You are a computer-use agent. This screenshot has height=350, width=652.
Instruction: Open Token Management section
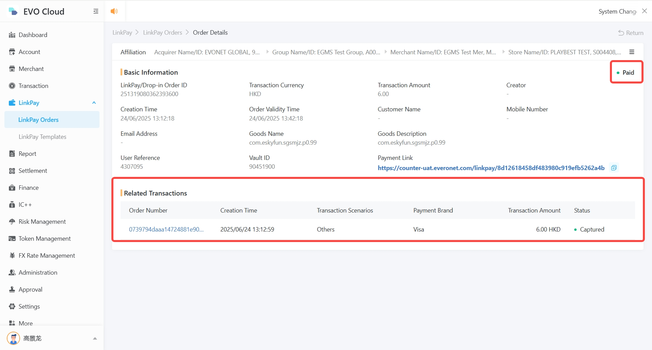pyautogui.click(x=44, y=239)
